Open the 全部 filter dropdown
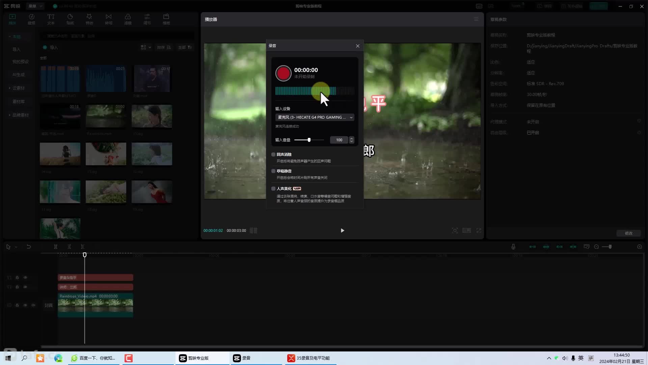 point(185,47)
